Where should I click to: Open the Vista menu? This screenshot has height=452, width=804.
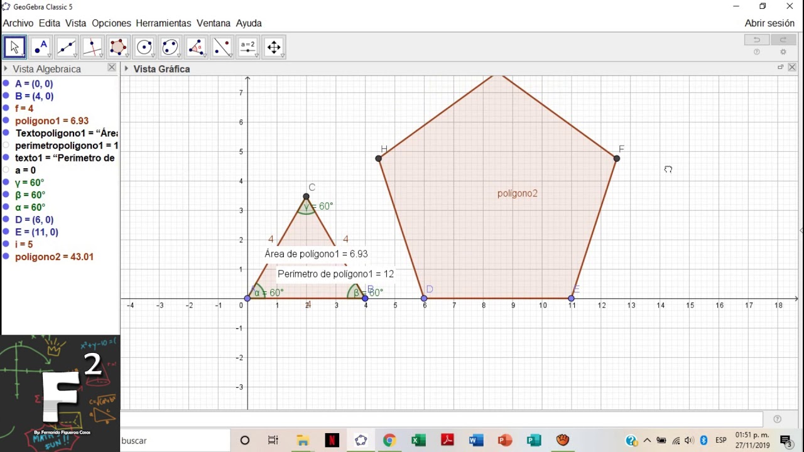76,23
